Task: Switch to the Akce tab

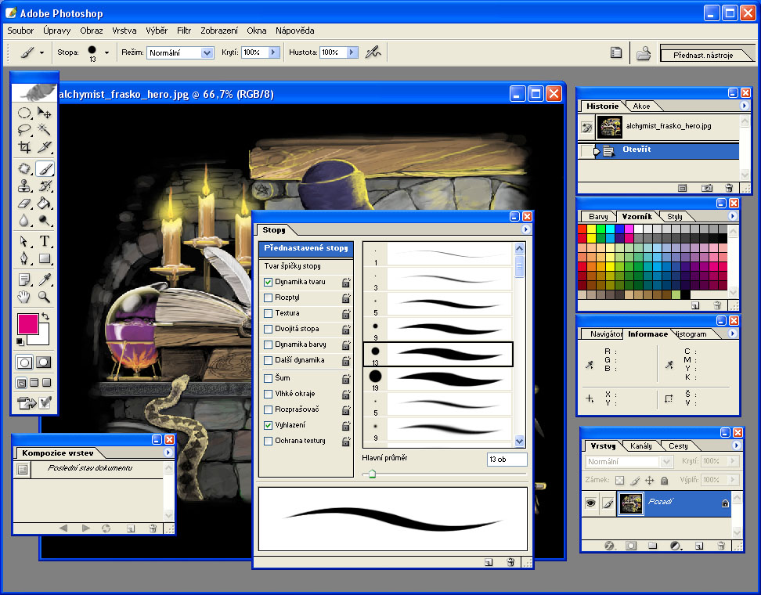Action: 641,106
